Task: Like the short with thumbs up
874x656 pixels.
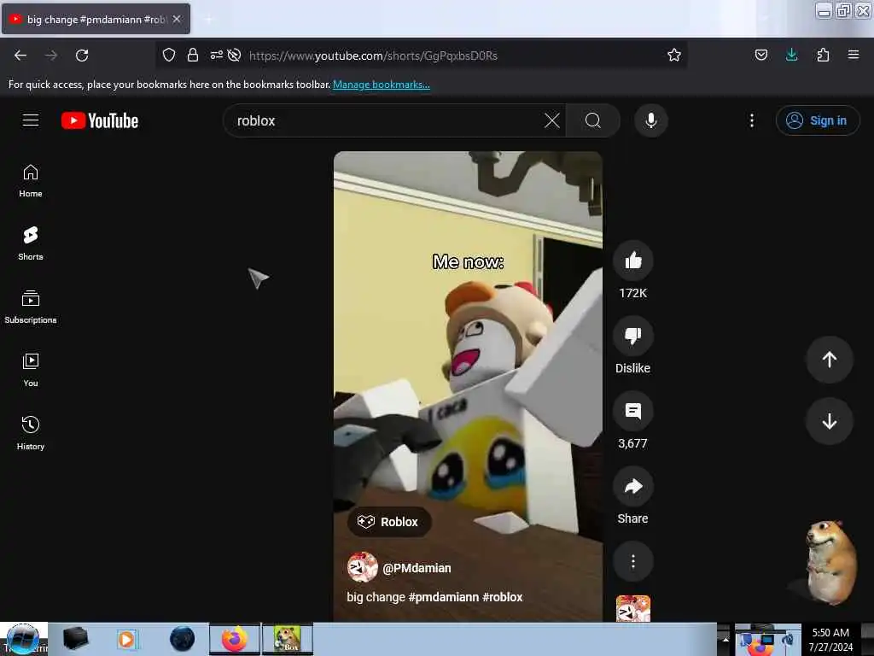Action: click(x=633, y=261)
